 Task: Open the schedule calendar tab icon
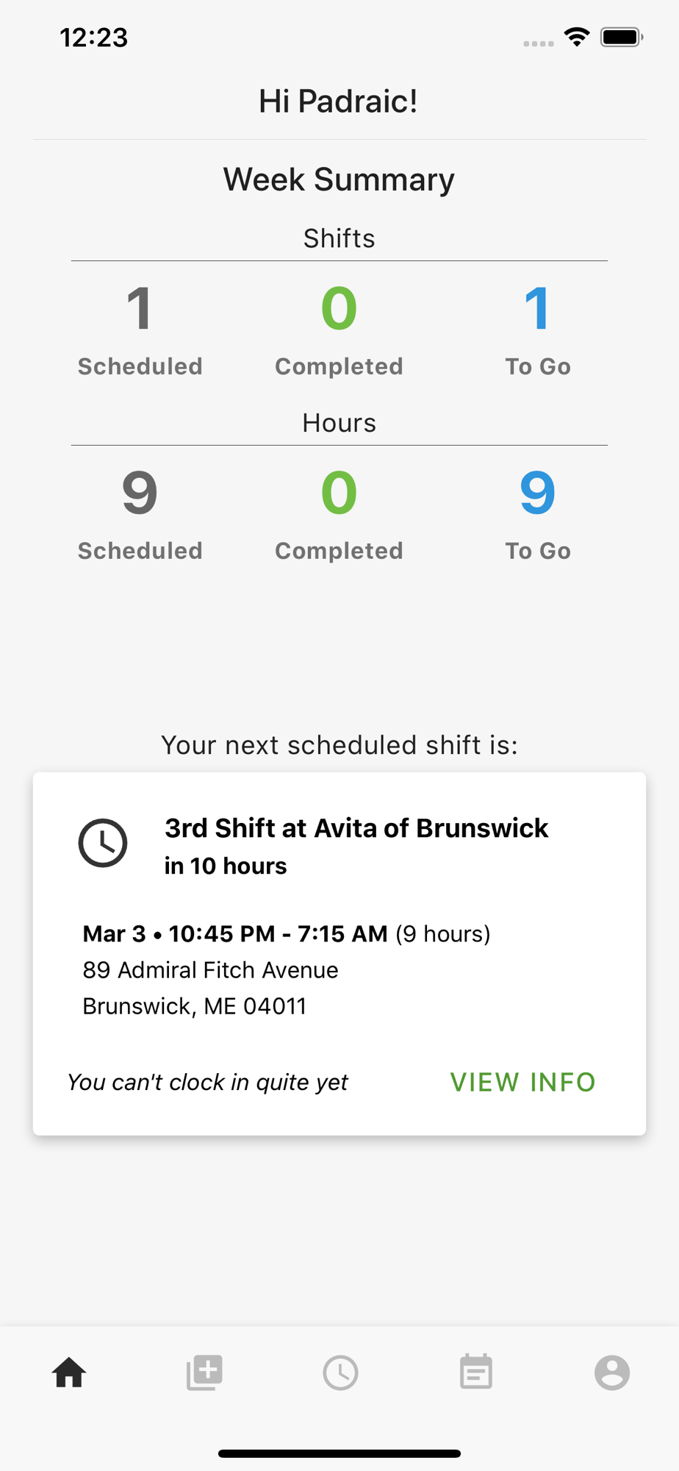click(x=475, y=1372)
